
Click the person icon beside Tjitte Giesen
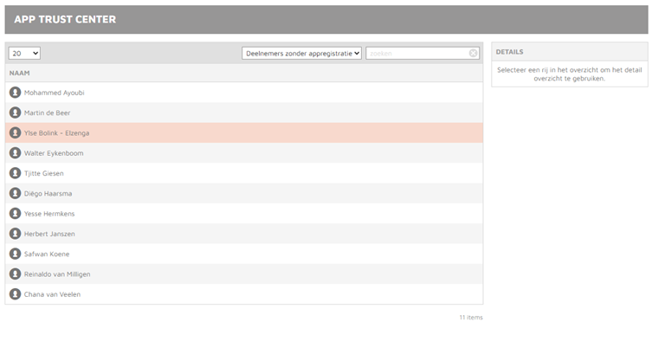pos(15,173)
